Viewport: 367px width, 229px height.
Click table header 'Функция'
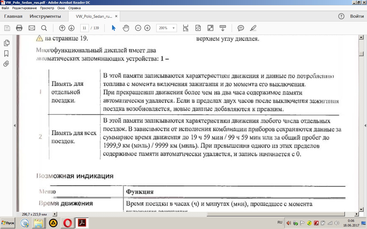[140, 192]
